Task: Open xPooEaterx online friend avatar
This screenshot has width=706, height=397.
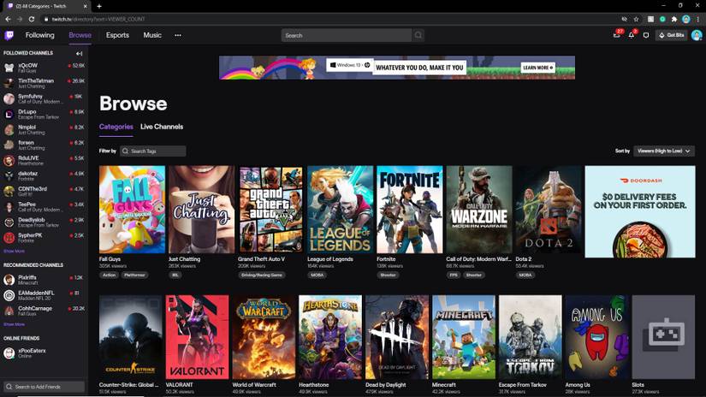Action: coord(9,353)
